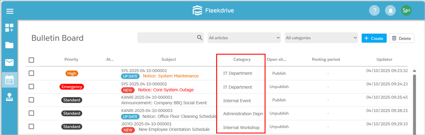The image size is (425, 135).
Task: Check the Core System Outage row checkbox
Action: (x=31, y=86)
